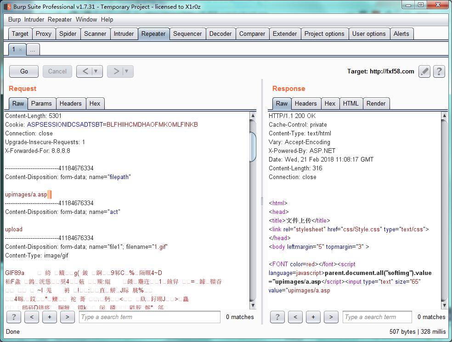Switch to the Proxy tab
This screenshot has width=452, height=342.
click(44, 34)
